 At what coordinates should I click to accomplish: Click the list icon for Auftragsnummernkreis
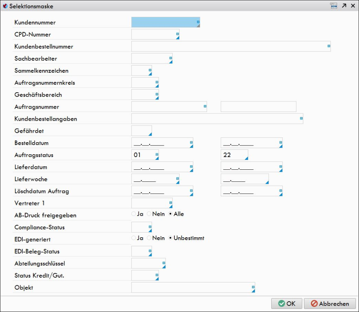click(x=157, y=82)
